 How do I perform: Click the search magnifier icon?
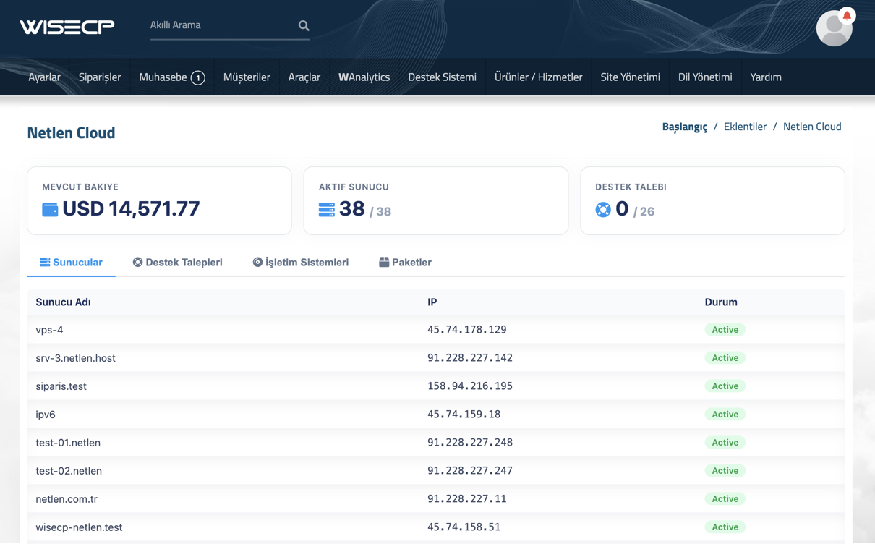point(304,25)
